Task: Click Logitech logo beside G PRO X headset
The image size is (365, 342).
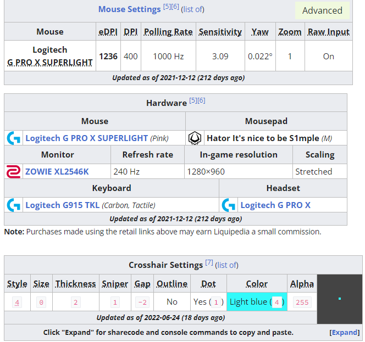Action: (228, 205)
